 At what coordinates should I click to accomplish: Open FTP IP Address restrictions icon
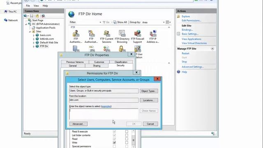point(153,33)
